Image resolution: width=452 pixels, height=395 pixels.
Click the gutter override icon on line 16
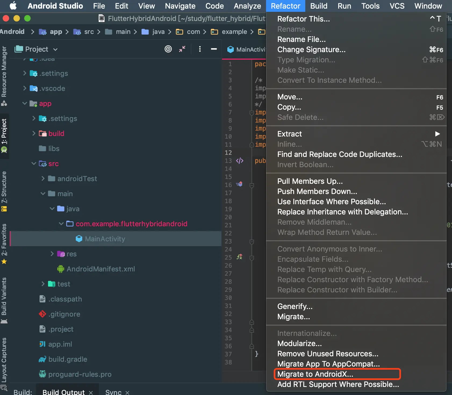pyautogui.click(x=239, y=184)
